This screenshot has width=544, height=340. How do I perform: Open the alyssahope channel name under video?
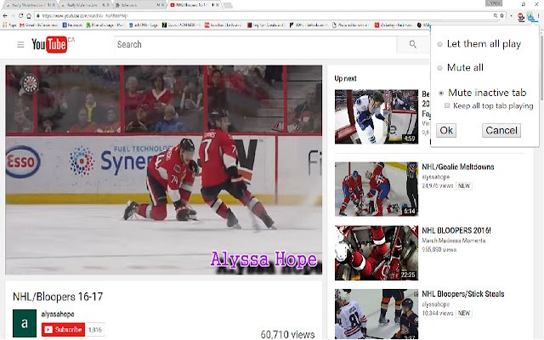(58, 314)
